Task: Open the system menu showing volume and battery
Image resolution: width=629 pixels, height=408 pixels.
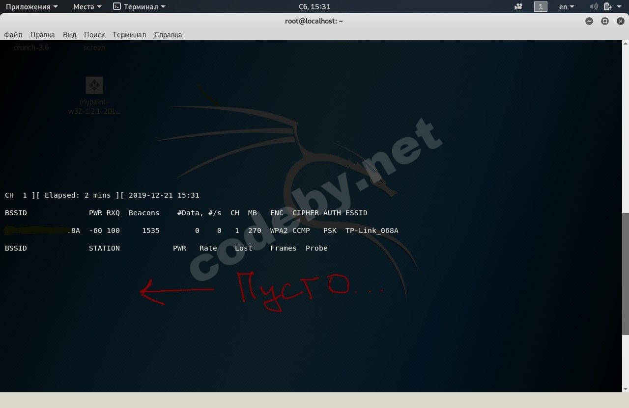Action: (x=606, y=7)
